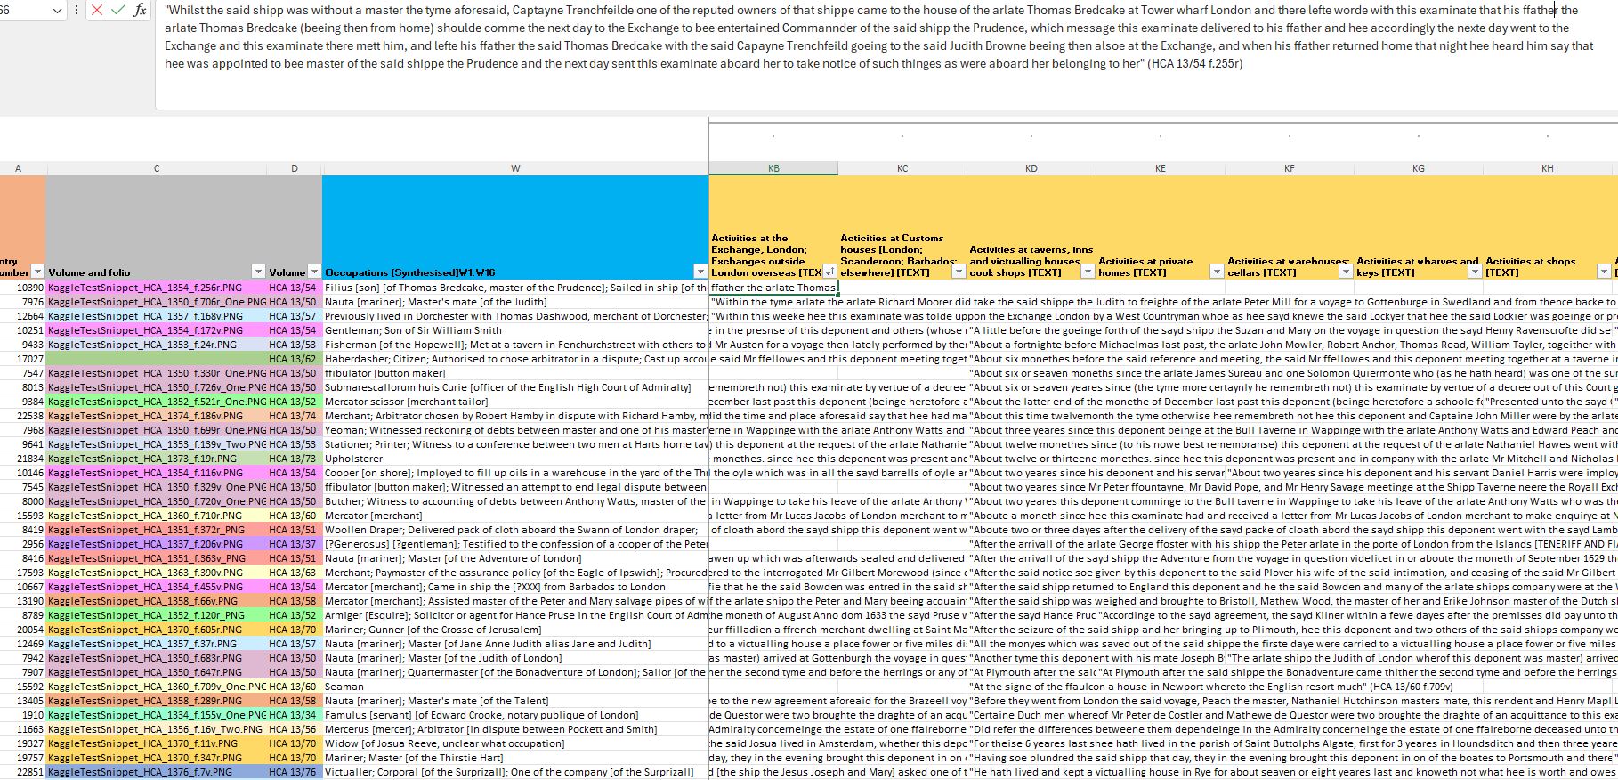1618x780 pixels.
Task: Open the Insert Function fx dialog
Action: coord(141,10)
